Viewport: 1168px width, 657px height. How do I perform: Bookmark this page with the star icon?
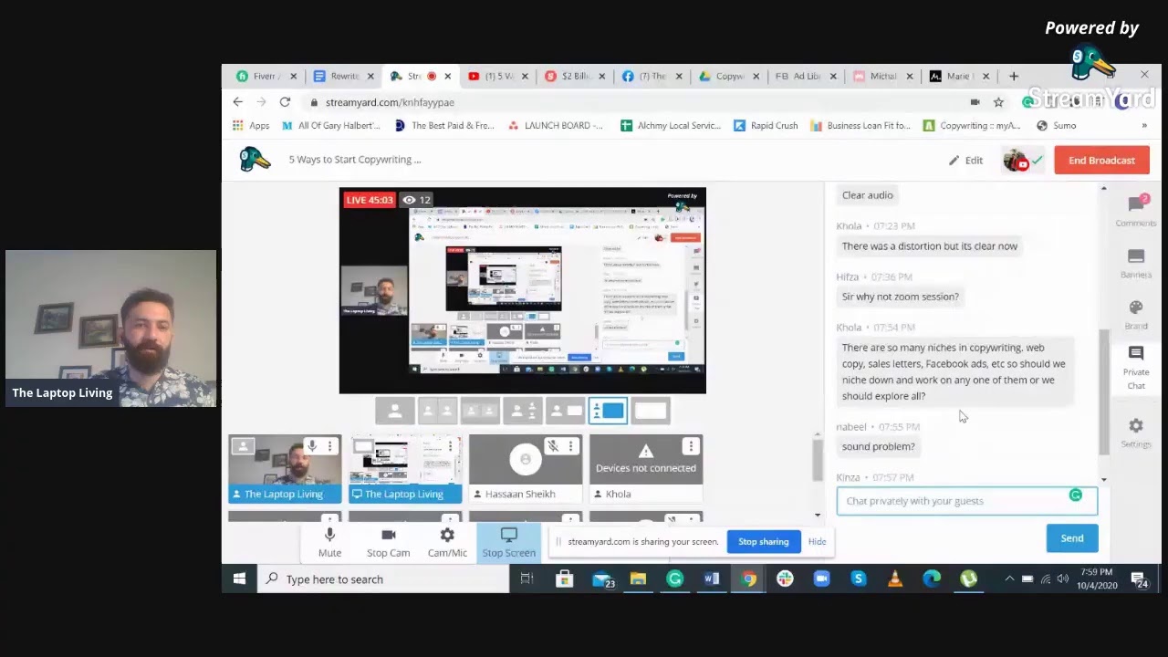[x=998, y=102]
